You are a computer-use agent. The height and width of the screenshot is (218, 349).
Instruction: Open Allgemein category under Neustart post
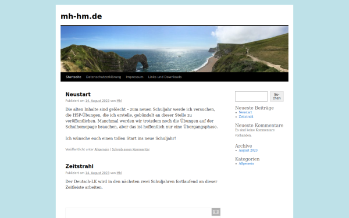[x=102, y=149]
